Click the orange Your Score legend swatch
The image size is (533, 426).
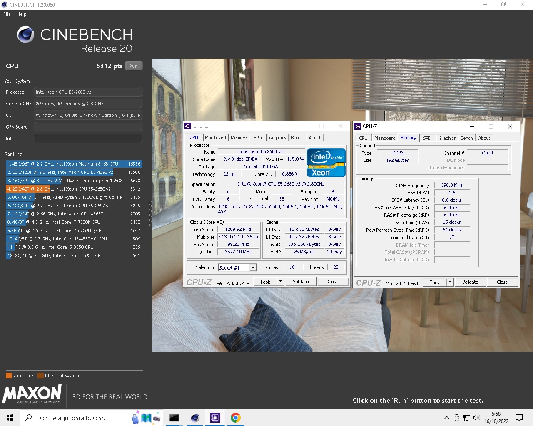[x=9, y=376]
